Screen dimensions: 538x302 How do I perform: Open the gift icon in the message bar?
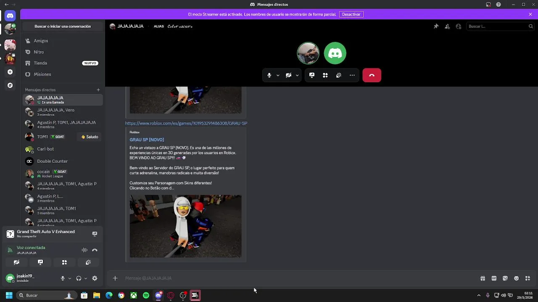[x=483, y=278]
